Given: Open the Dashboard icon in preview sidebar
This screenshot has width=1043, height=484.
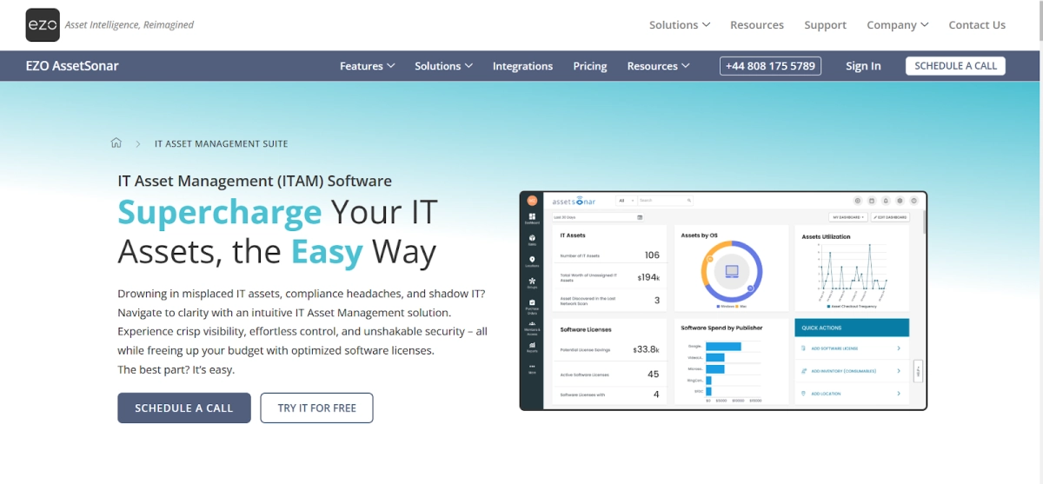Looking at the screenshot, I should [x=532, y=218].
